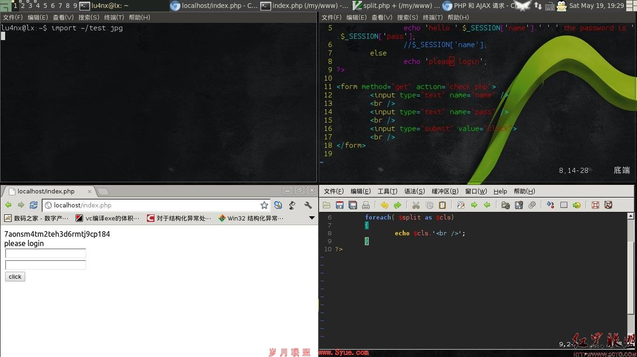Click the run script gears icon in gVim

click(532, 205)
